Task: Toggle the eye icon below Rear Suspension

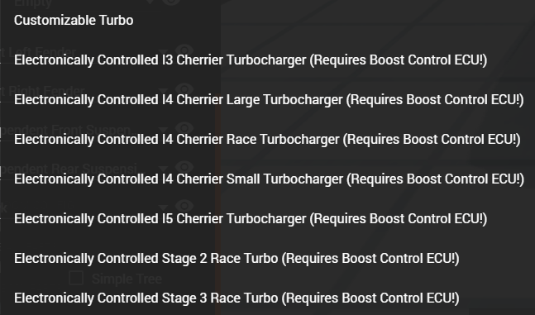Action: click(x=184, y=206)
